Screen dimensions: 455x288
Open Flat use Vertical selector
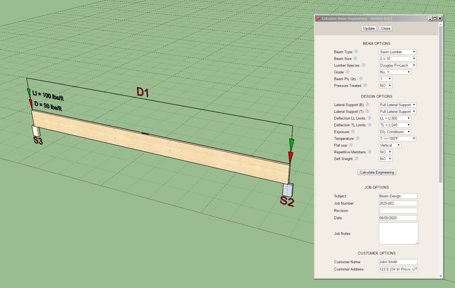pos(390,145)
